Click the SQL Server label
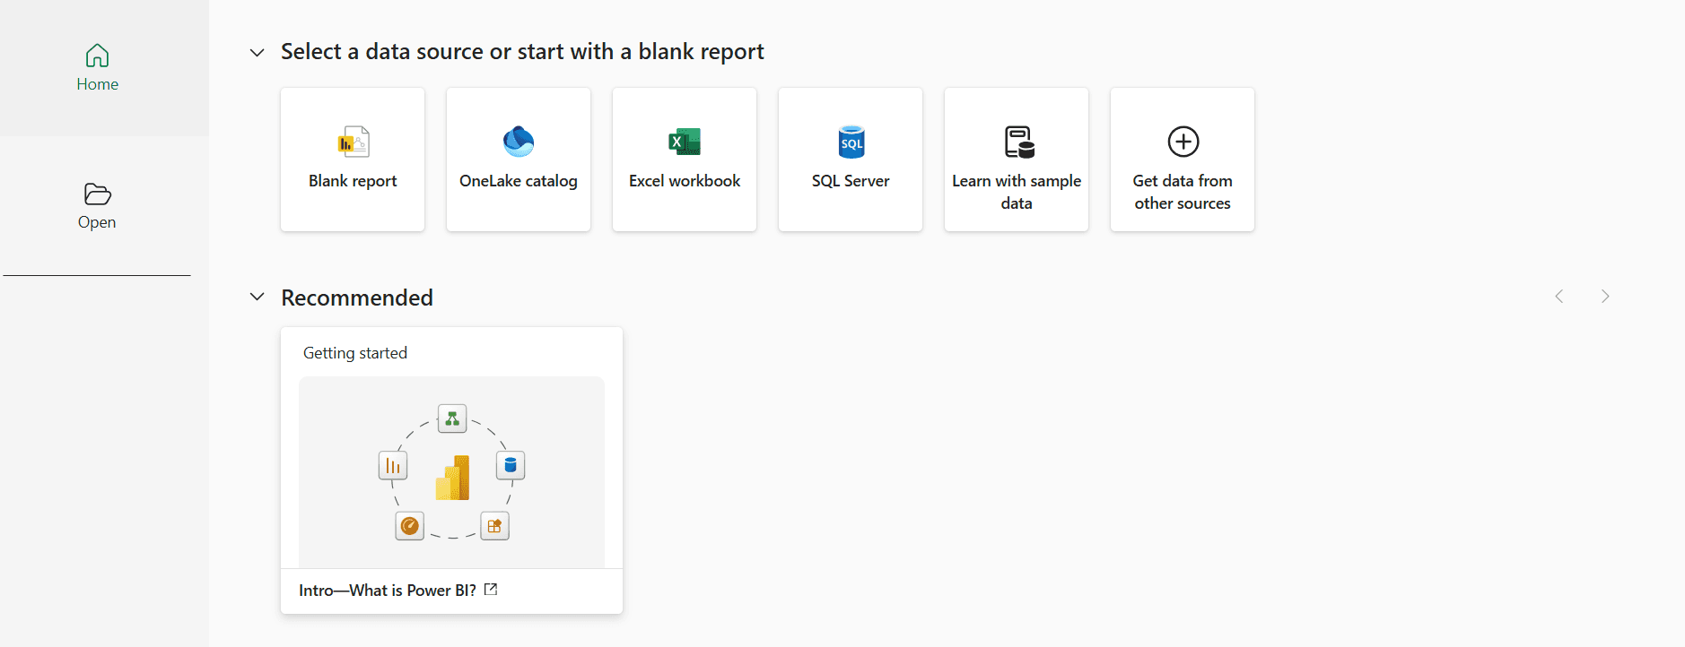Image resolution: width=1685 pixels, height=647 pixels. (x=851, y=181)
